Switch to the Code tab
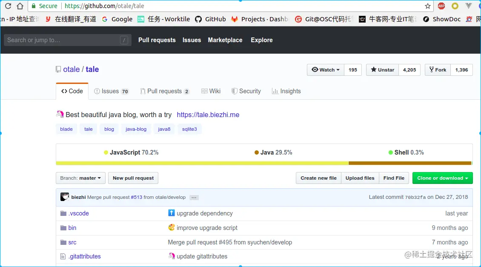Viewport: 481px width, 267px height. point(72,91)
